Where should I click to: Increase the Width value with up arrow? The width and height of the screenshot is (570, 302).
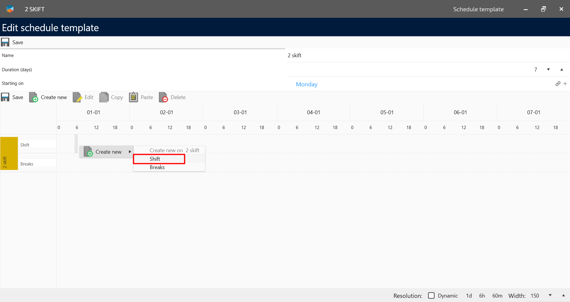[563, 295]
